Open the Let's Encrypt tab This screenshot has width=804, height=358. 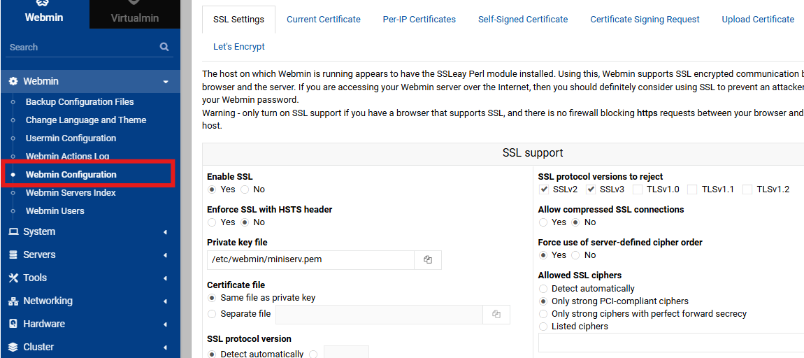pyautogui.click(x=239, y=47)
